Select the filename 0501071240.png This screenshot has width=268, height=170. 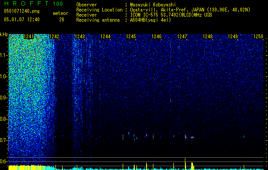click(x=22, y=11)
